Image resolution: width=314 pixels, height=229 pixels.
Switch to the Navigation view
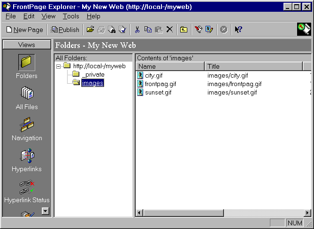coord(27,129)
